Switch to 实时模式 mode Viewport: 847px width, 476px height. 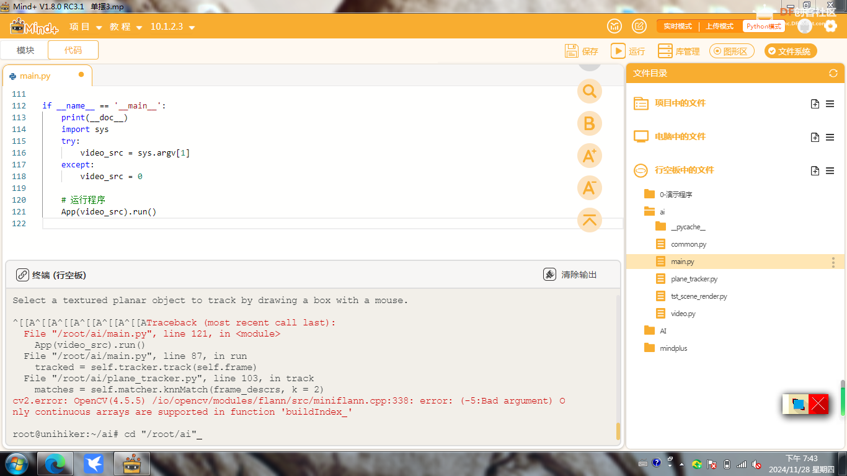tap(678, 27)
